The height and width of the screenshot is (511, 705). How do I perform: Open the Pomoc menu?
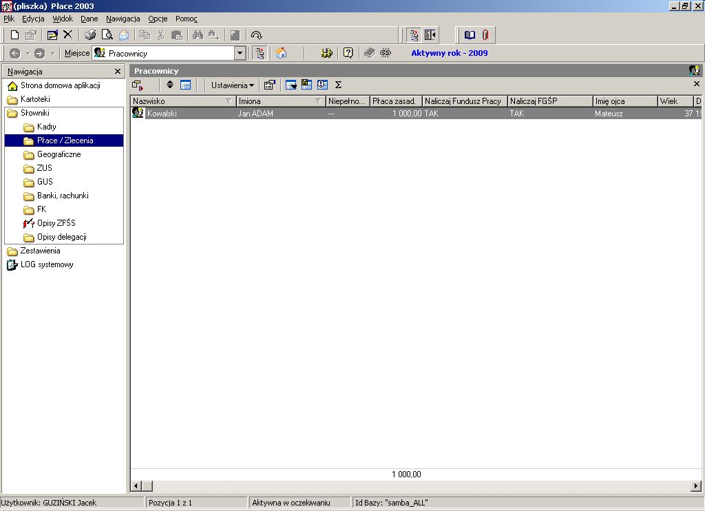(x=187, y=19)
